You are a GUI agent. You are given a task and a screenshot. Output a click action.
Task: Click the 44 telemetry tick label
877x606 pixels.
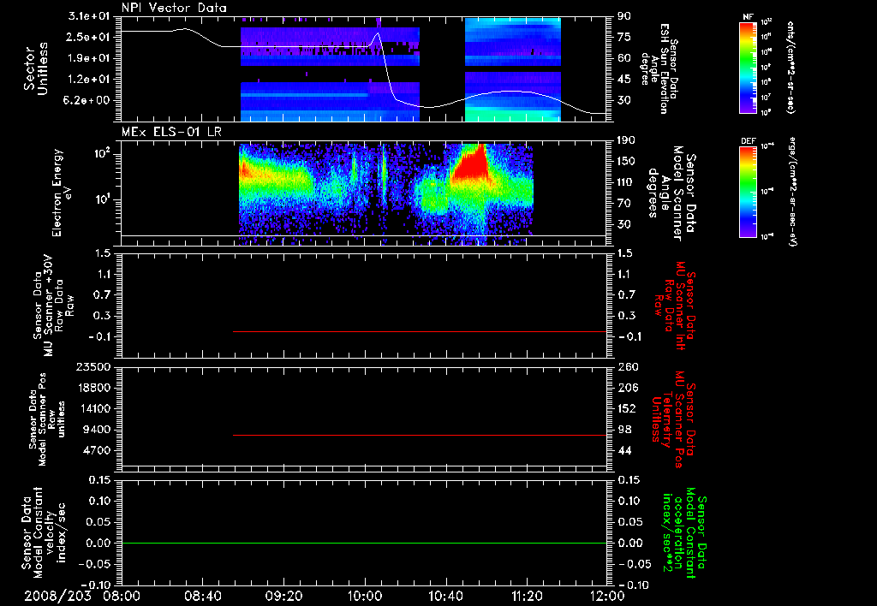pyautogui.click(x=624, y=450)
